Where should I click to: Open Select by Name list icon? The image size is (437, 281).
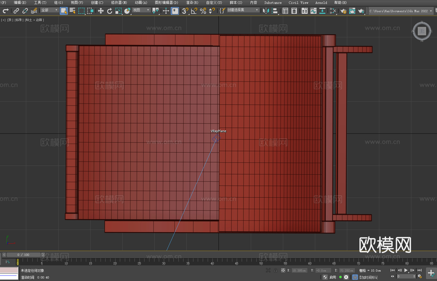(x=73, y=11)
